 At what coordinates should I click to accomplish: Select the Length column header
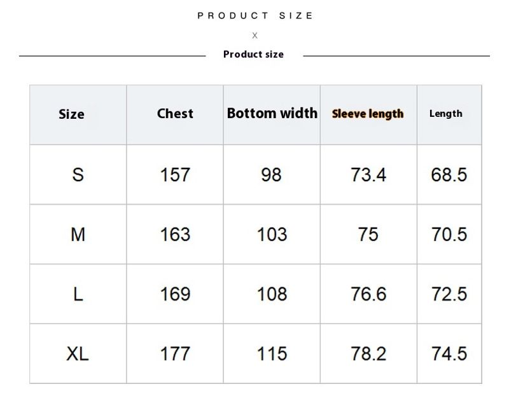pyautogui.click(x=445, y=114)
